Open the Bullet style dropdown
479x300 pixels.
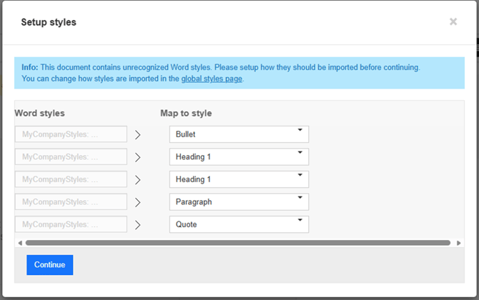tap(239, 134)
